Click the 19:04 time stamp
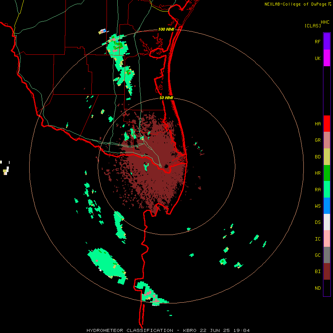 click(242, 330)
